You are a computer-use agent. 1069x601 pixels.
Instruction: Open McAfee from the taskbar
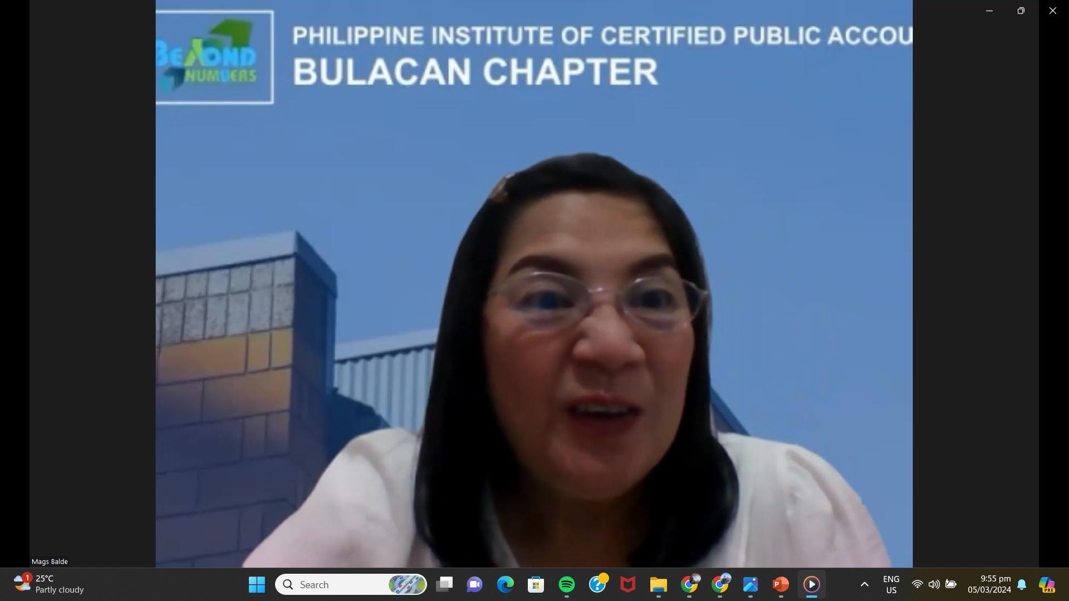[627, 584]
